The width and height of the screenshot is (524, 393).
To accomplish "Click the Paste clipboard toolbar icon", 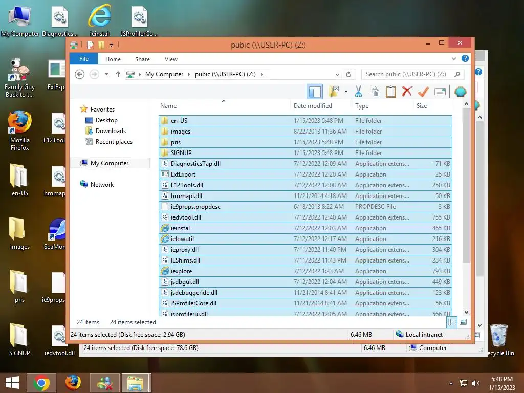I will tap(390, 91).
